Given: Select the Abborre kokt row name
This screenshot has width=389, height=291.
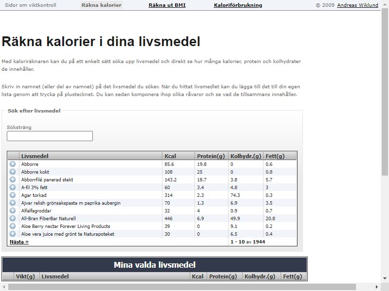Looking at the screenshot, I should [35, 172].
